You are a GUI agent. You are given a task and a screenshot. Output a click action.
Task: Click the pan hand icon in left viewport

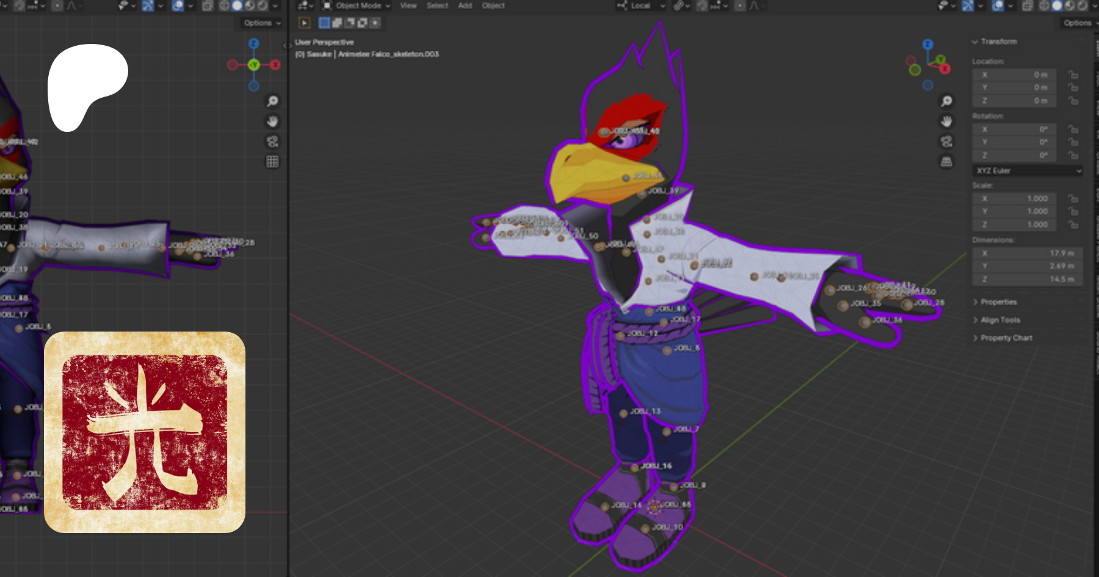(272, 122)
